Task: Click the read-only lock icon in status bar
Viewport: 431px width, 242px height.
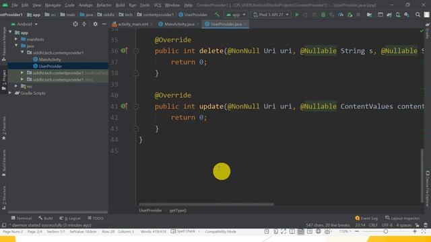Action: 418,225
